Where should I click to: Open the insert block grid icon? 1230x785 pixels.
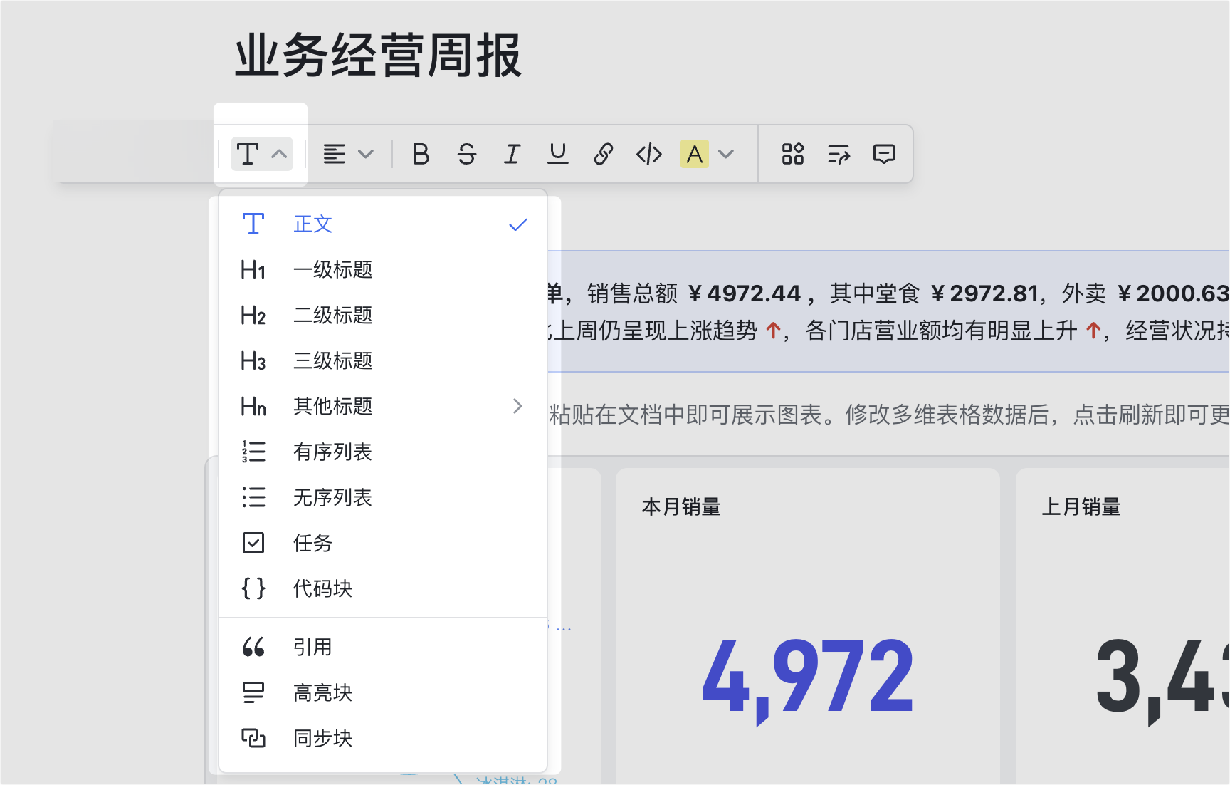pos(792,154)
